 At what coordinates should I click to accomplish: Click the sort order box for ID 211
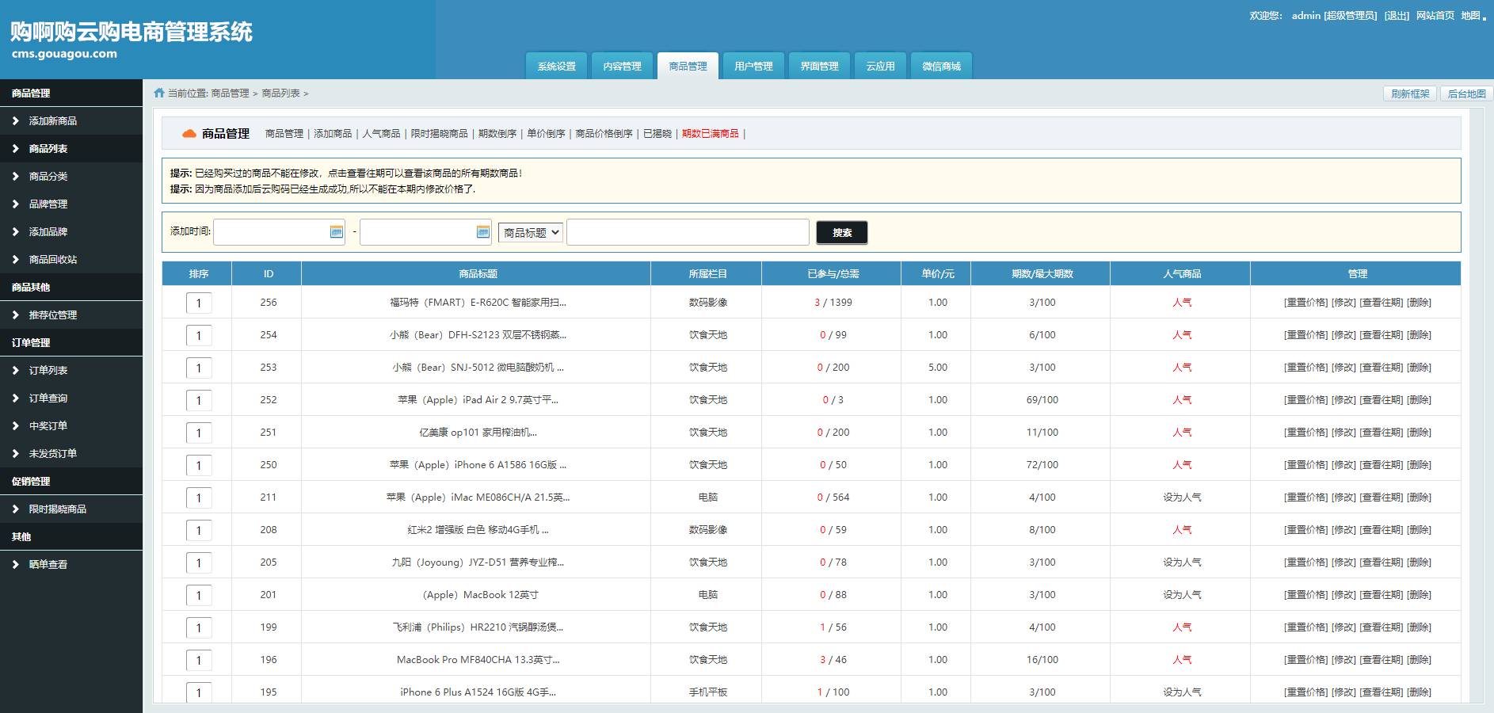tap(199, 498)
